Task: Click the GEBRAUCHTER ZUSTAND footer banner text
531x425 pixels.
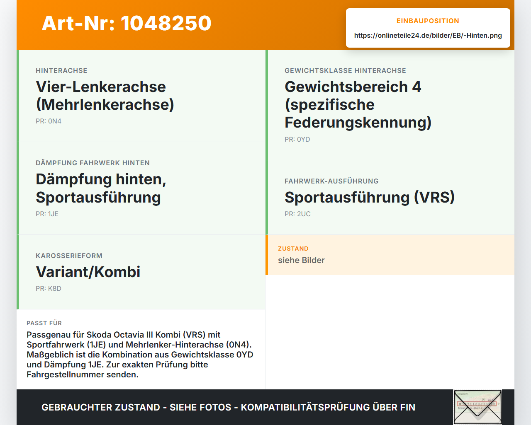Action: pyautogui.click(x=228, y=407)
